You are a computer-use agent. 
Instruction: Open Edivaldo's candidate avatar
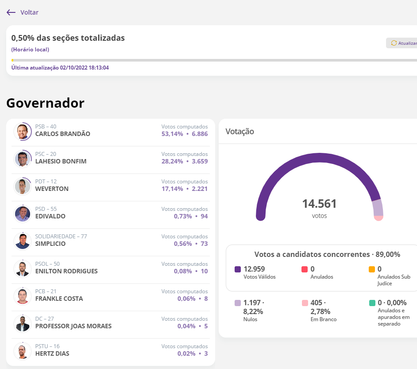click(22, 214)
